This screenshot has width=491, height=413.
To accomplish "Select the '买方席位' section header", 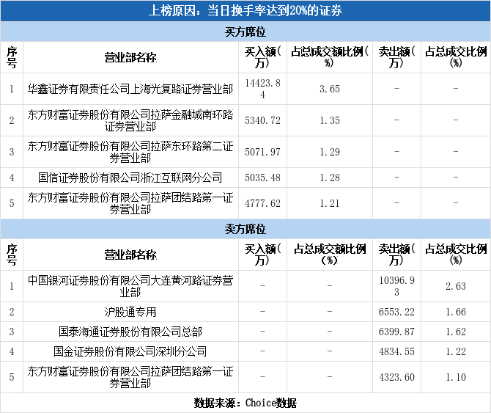I will coord(245,32).
